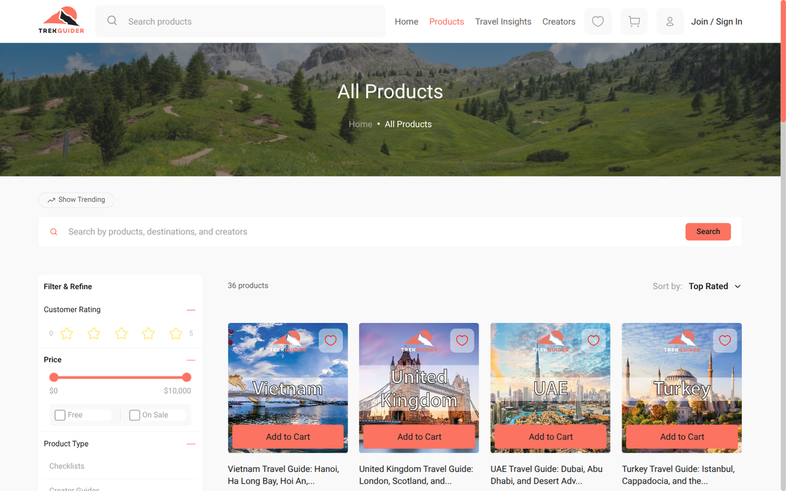The width and height of the screenshot is (786, 491).
Task: Select the fifth star in Customer Rating
Action: coord(176,333)
